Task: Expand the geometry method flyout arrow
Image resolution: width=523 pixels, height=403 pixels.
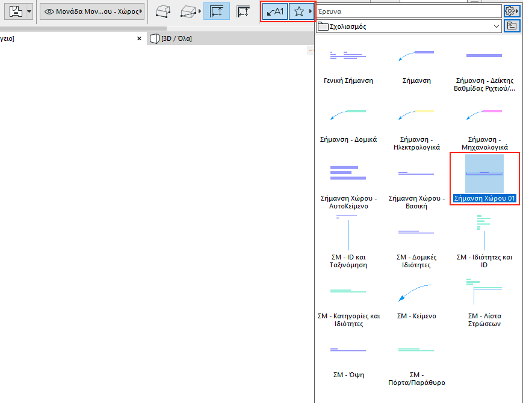Action: (200, 11)
